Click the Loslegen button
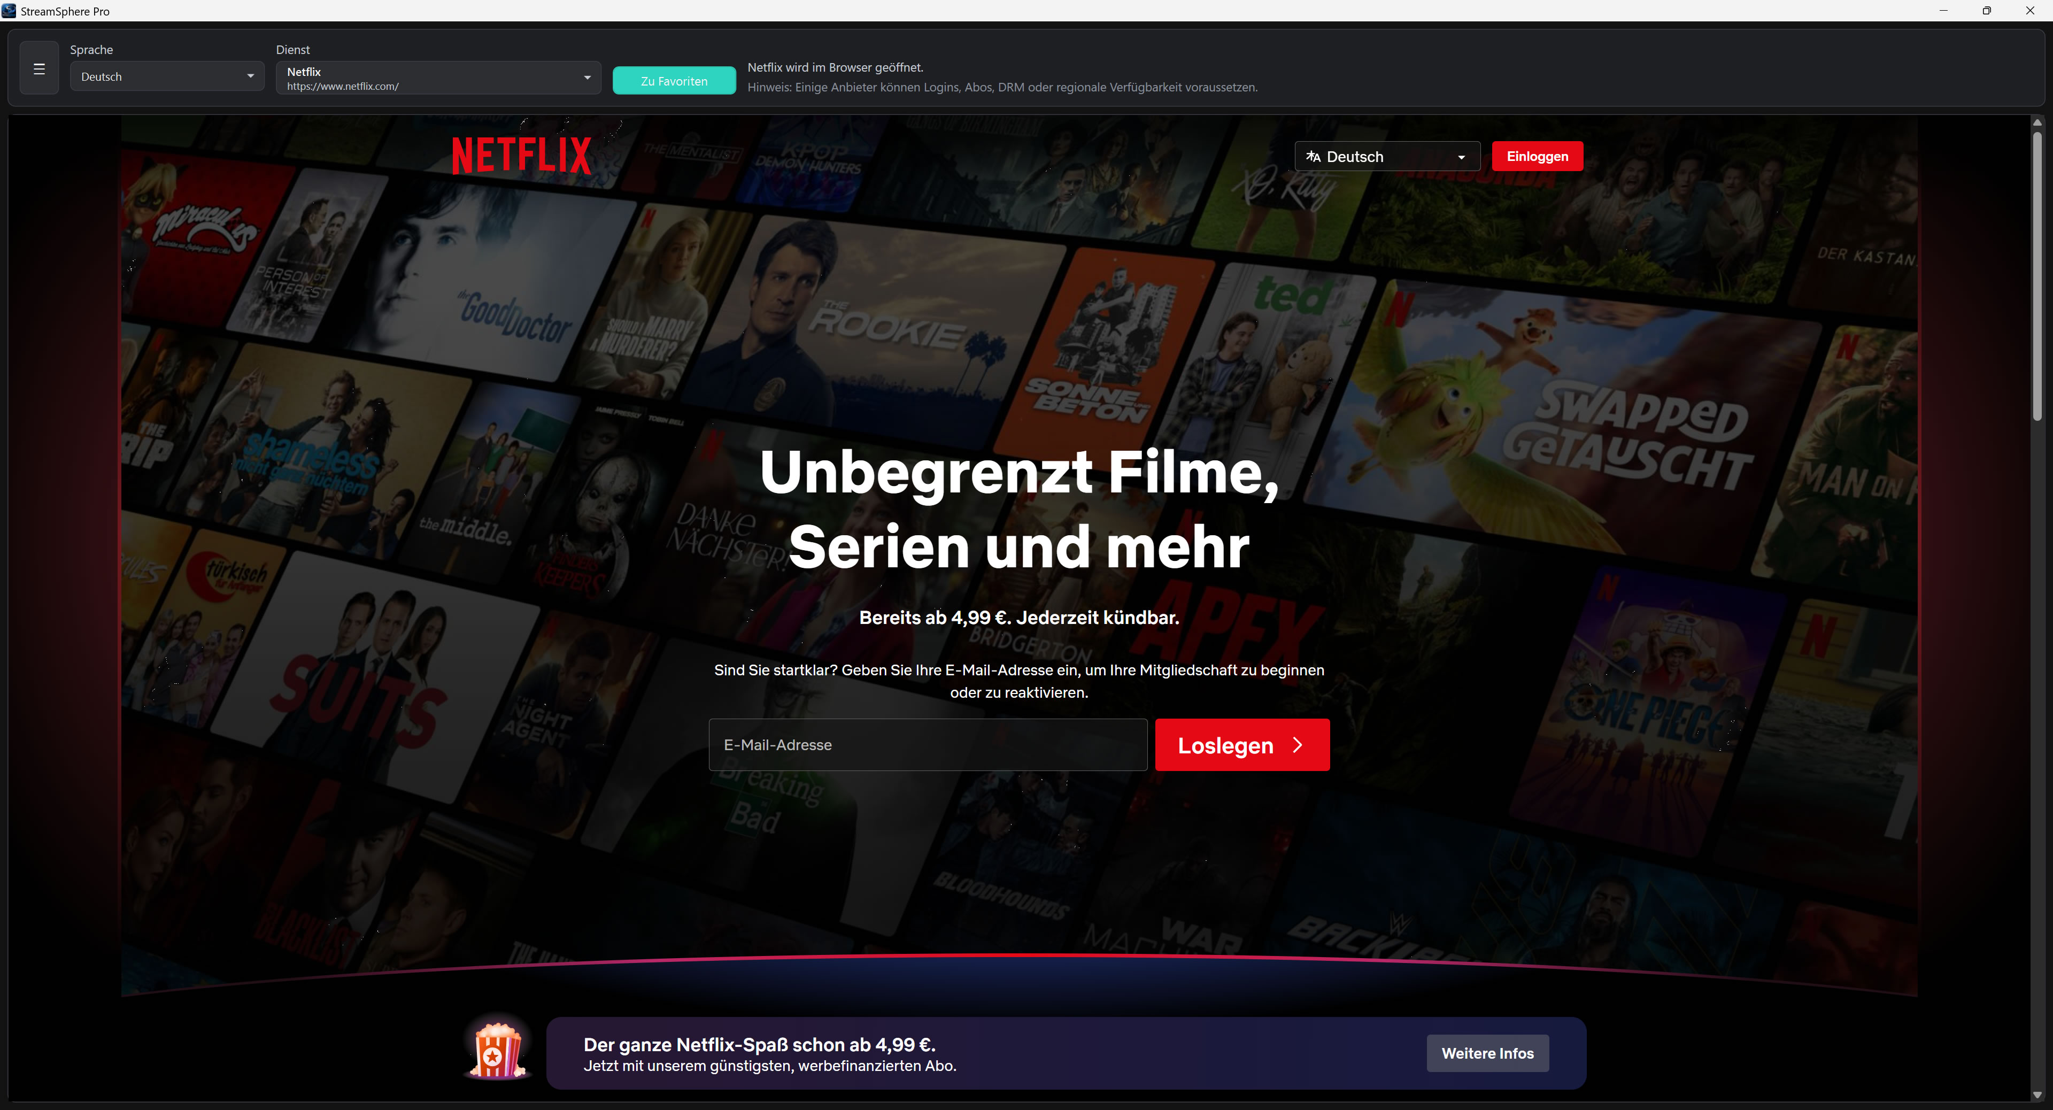2053x1110 pixels. point(1242,744)
